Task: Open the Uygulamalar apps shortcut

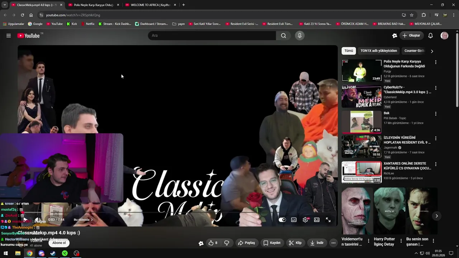Action: click(14, 24)
